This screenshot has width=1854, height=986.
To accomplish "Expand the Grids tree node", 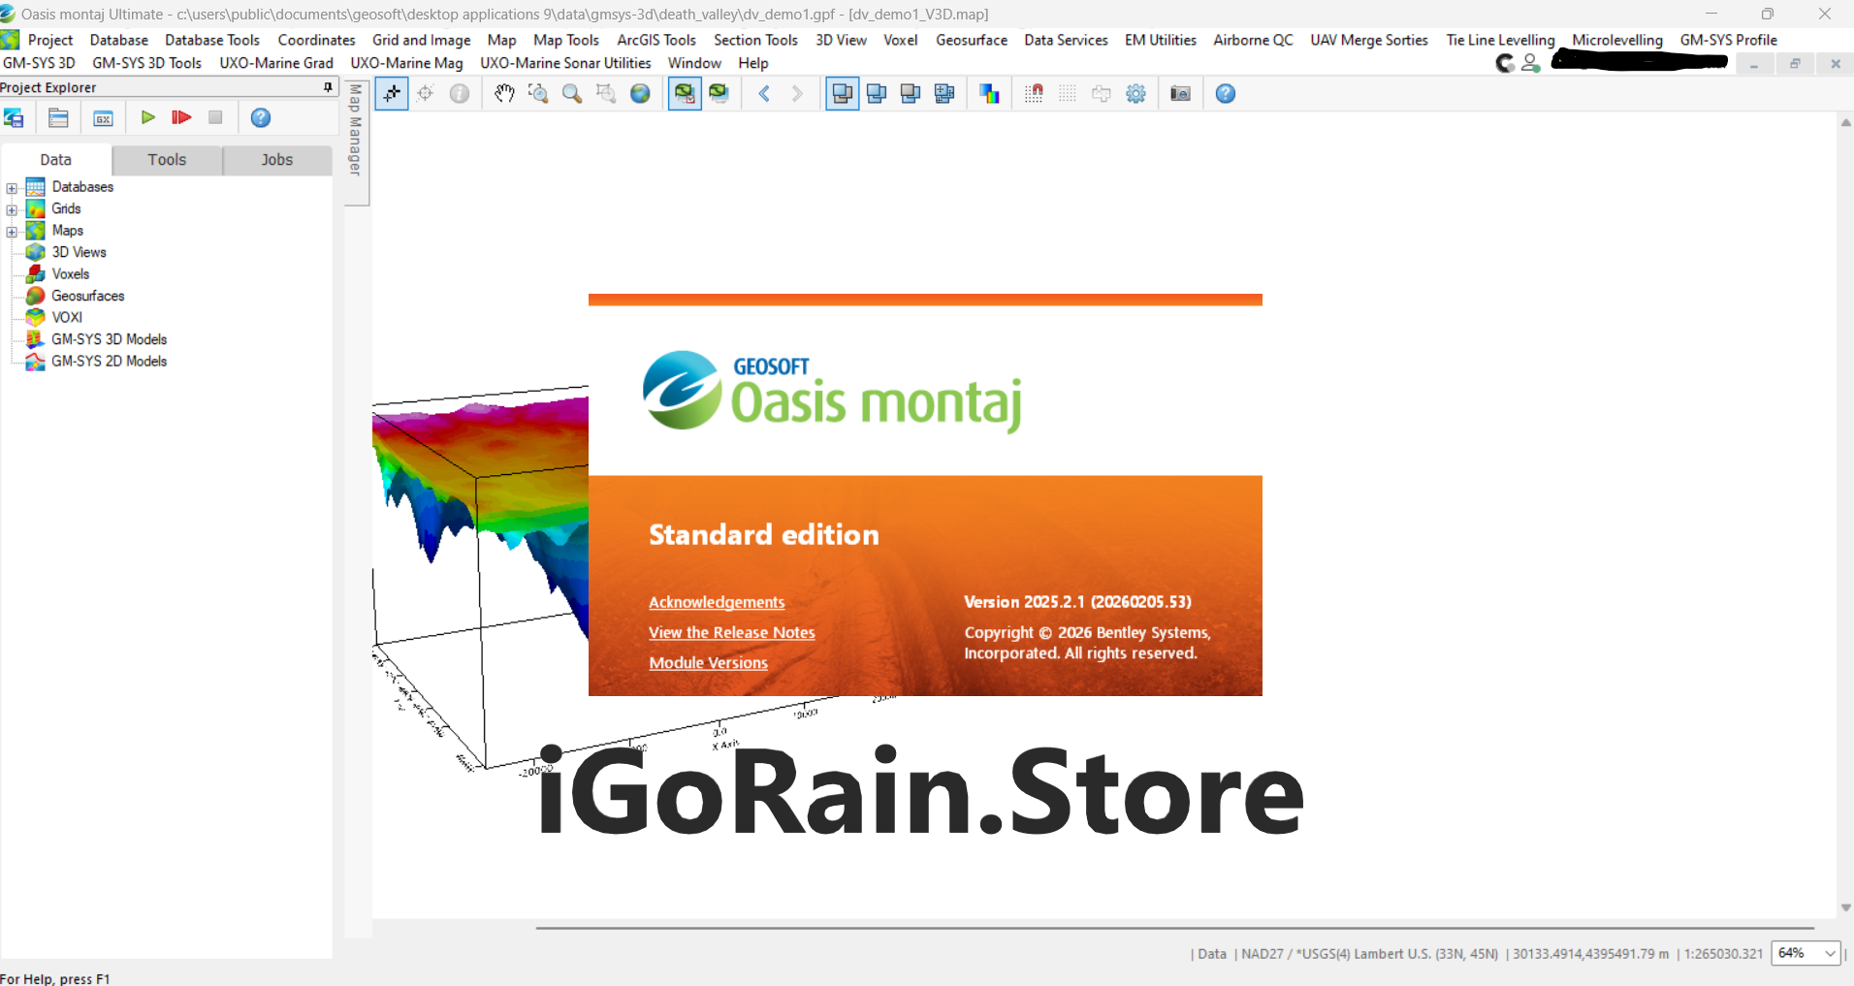I will pyautogui.click(x=12, y=209).
